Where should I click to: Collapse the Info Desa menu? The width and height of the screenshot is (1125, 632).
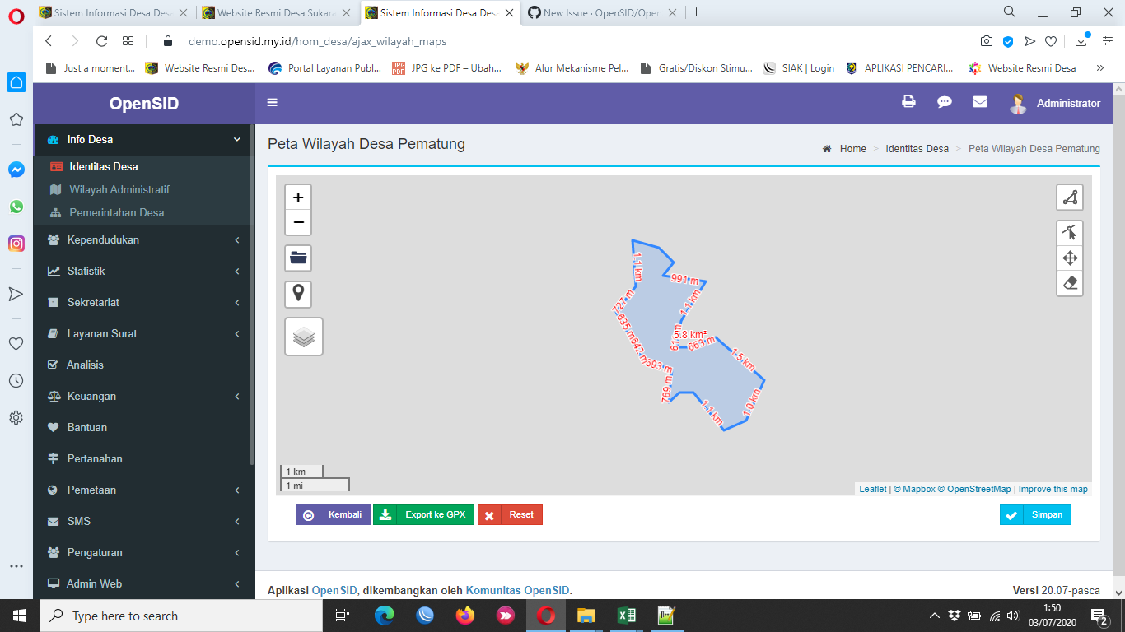pyautogui.click(x=144, y=140)
